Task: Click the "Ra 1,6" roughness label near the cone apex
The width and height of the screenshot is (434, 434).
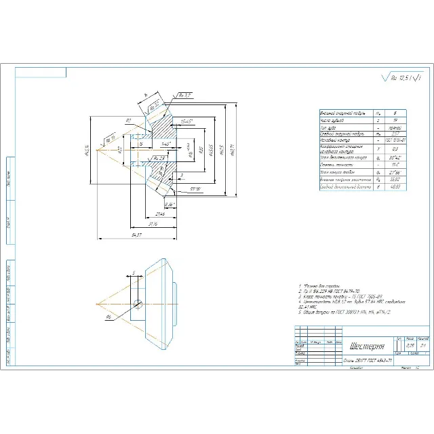Action: tap(111, 138)
